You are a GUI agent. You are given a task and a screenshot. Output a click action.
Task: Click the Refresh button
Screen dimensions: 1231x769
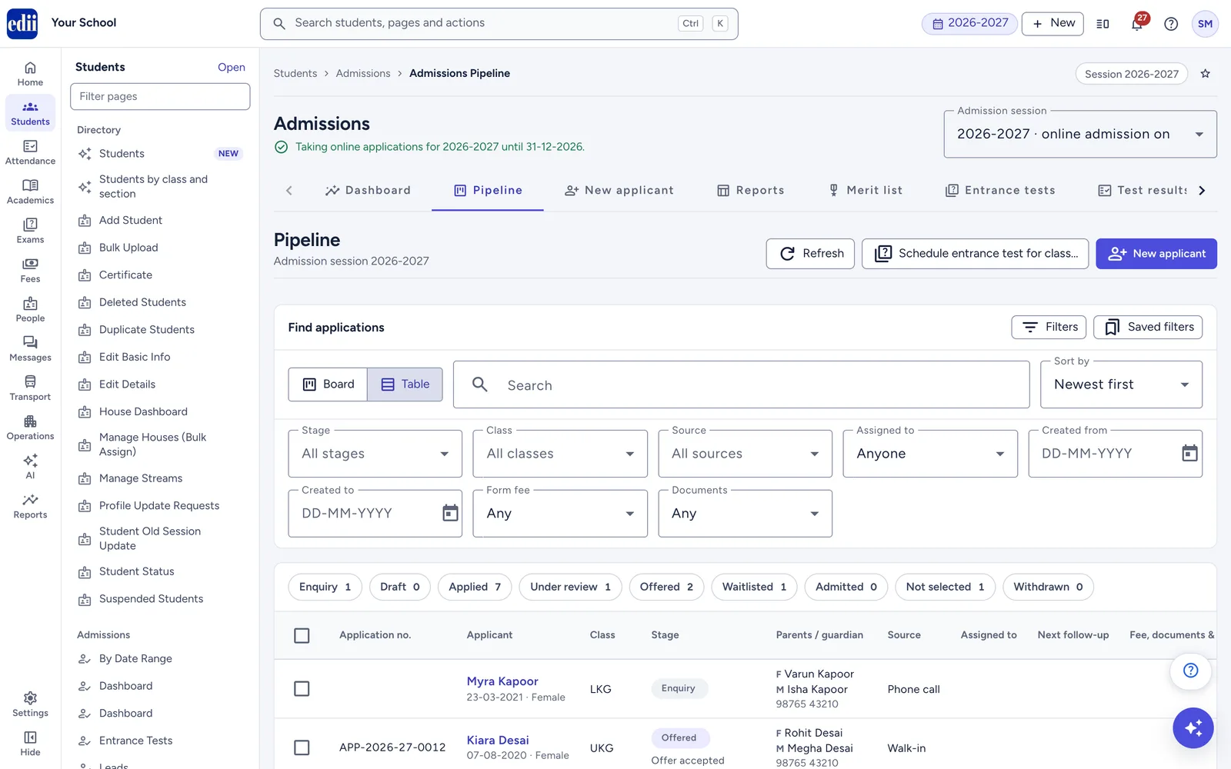(x=810, y=254)
